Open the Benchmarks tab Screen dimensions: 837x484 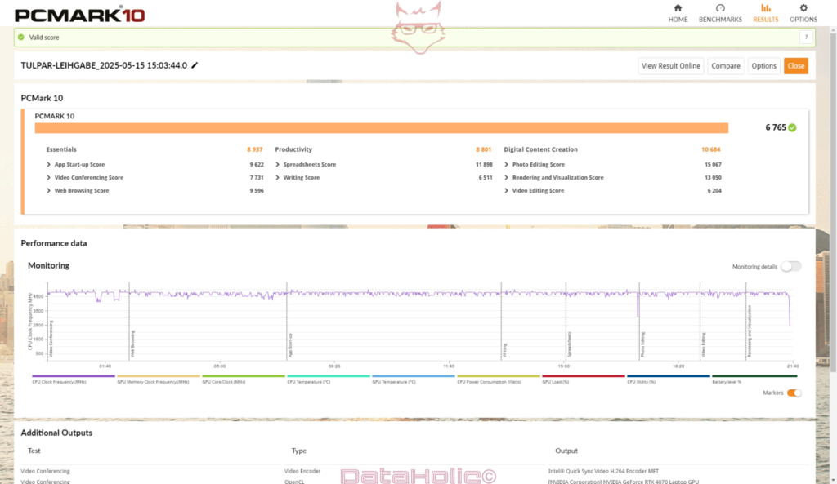click(720, 13)
